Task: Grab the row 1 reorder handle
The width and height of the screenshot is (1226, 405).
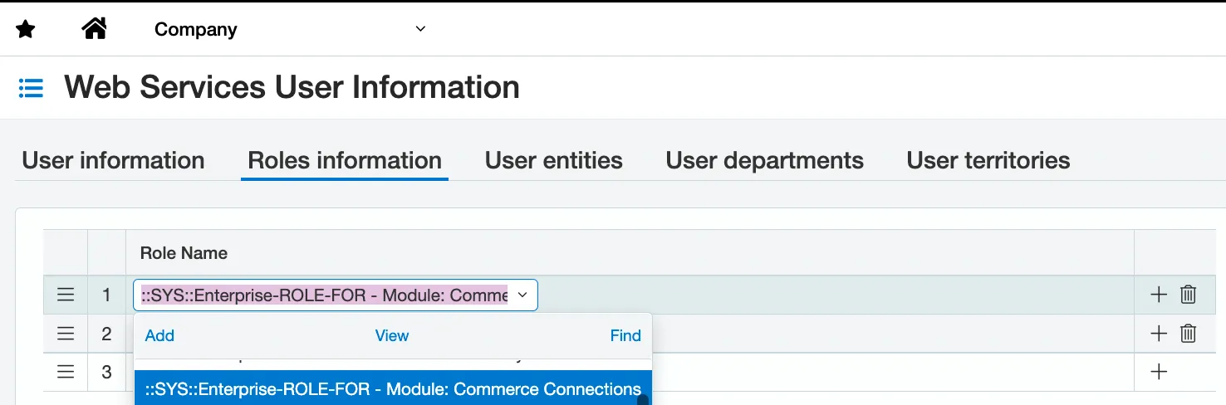Action: coord(66,295)
